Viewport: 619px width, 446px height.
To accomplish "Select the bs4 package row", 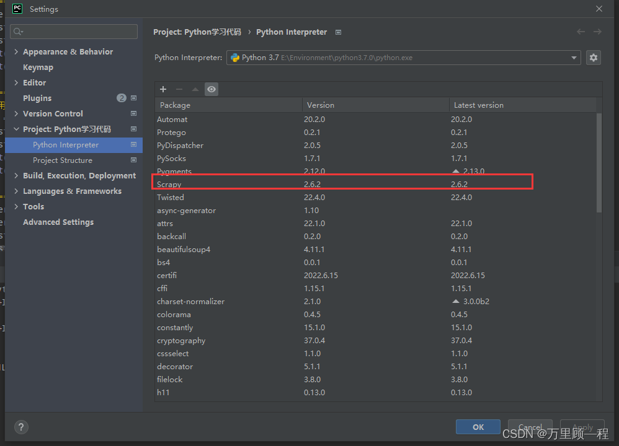I will click(x=375, y=262).
